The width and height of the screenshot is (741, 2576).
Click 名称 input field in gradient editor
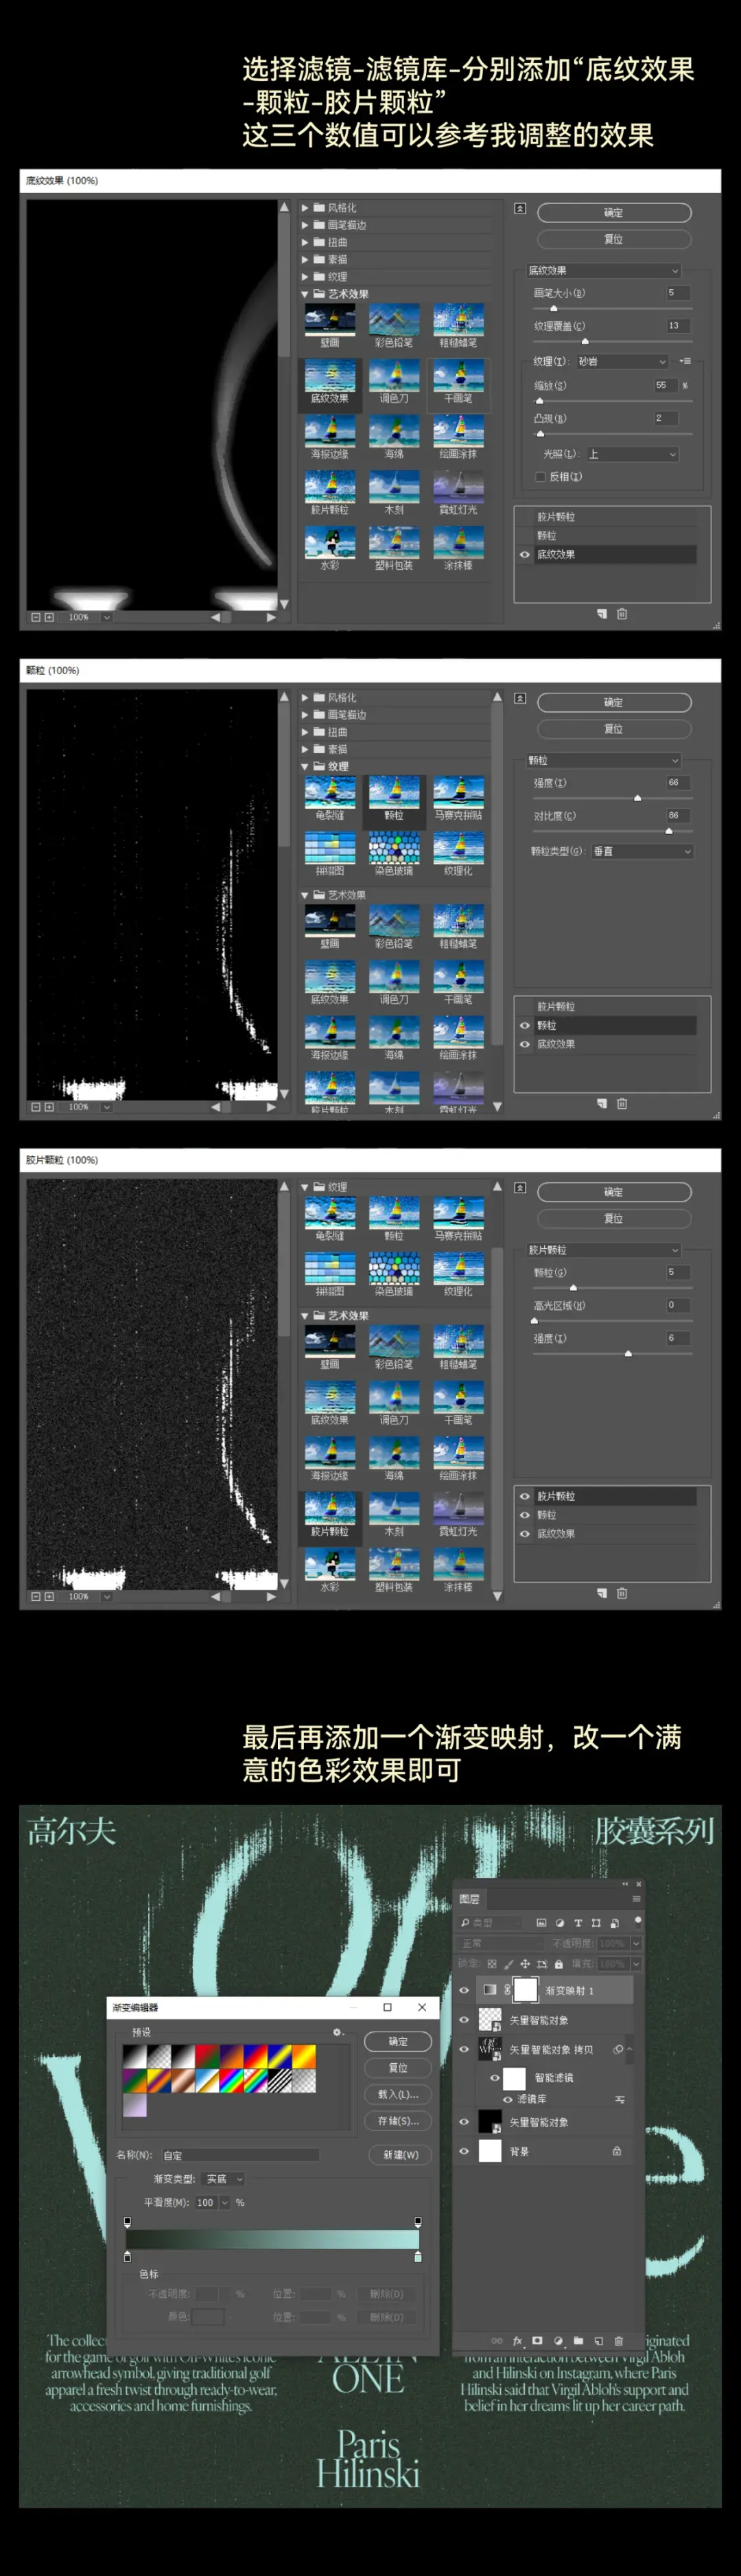click(240, 2155)
